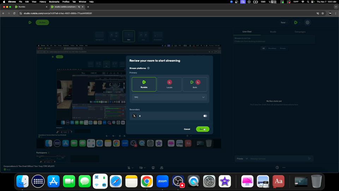Select Rumble as primary stream platform

pos(144,84)
